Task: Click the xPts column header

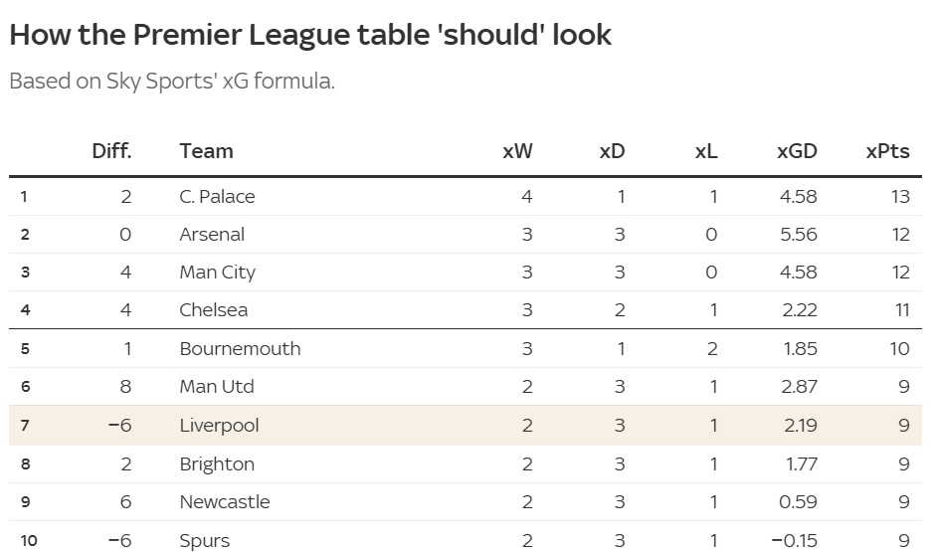Action: pos(887,151)
